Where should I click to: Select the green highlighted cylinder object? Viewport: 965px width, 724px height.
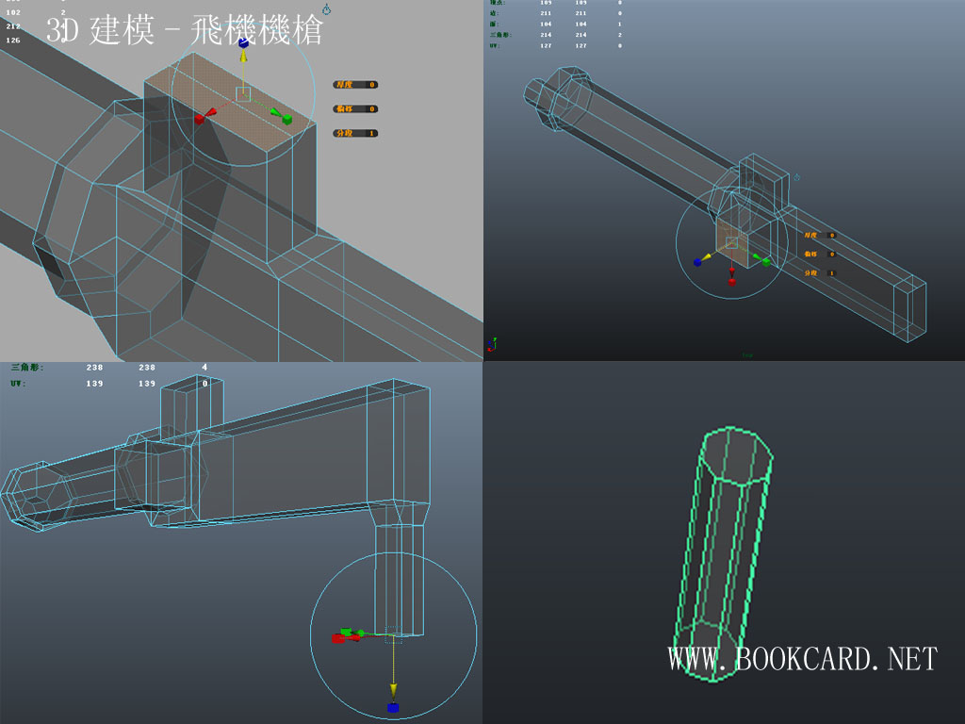[721, 547]
